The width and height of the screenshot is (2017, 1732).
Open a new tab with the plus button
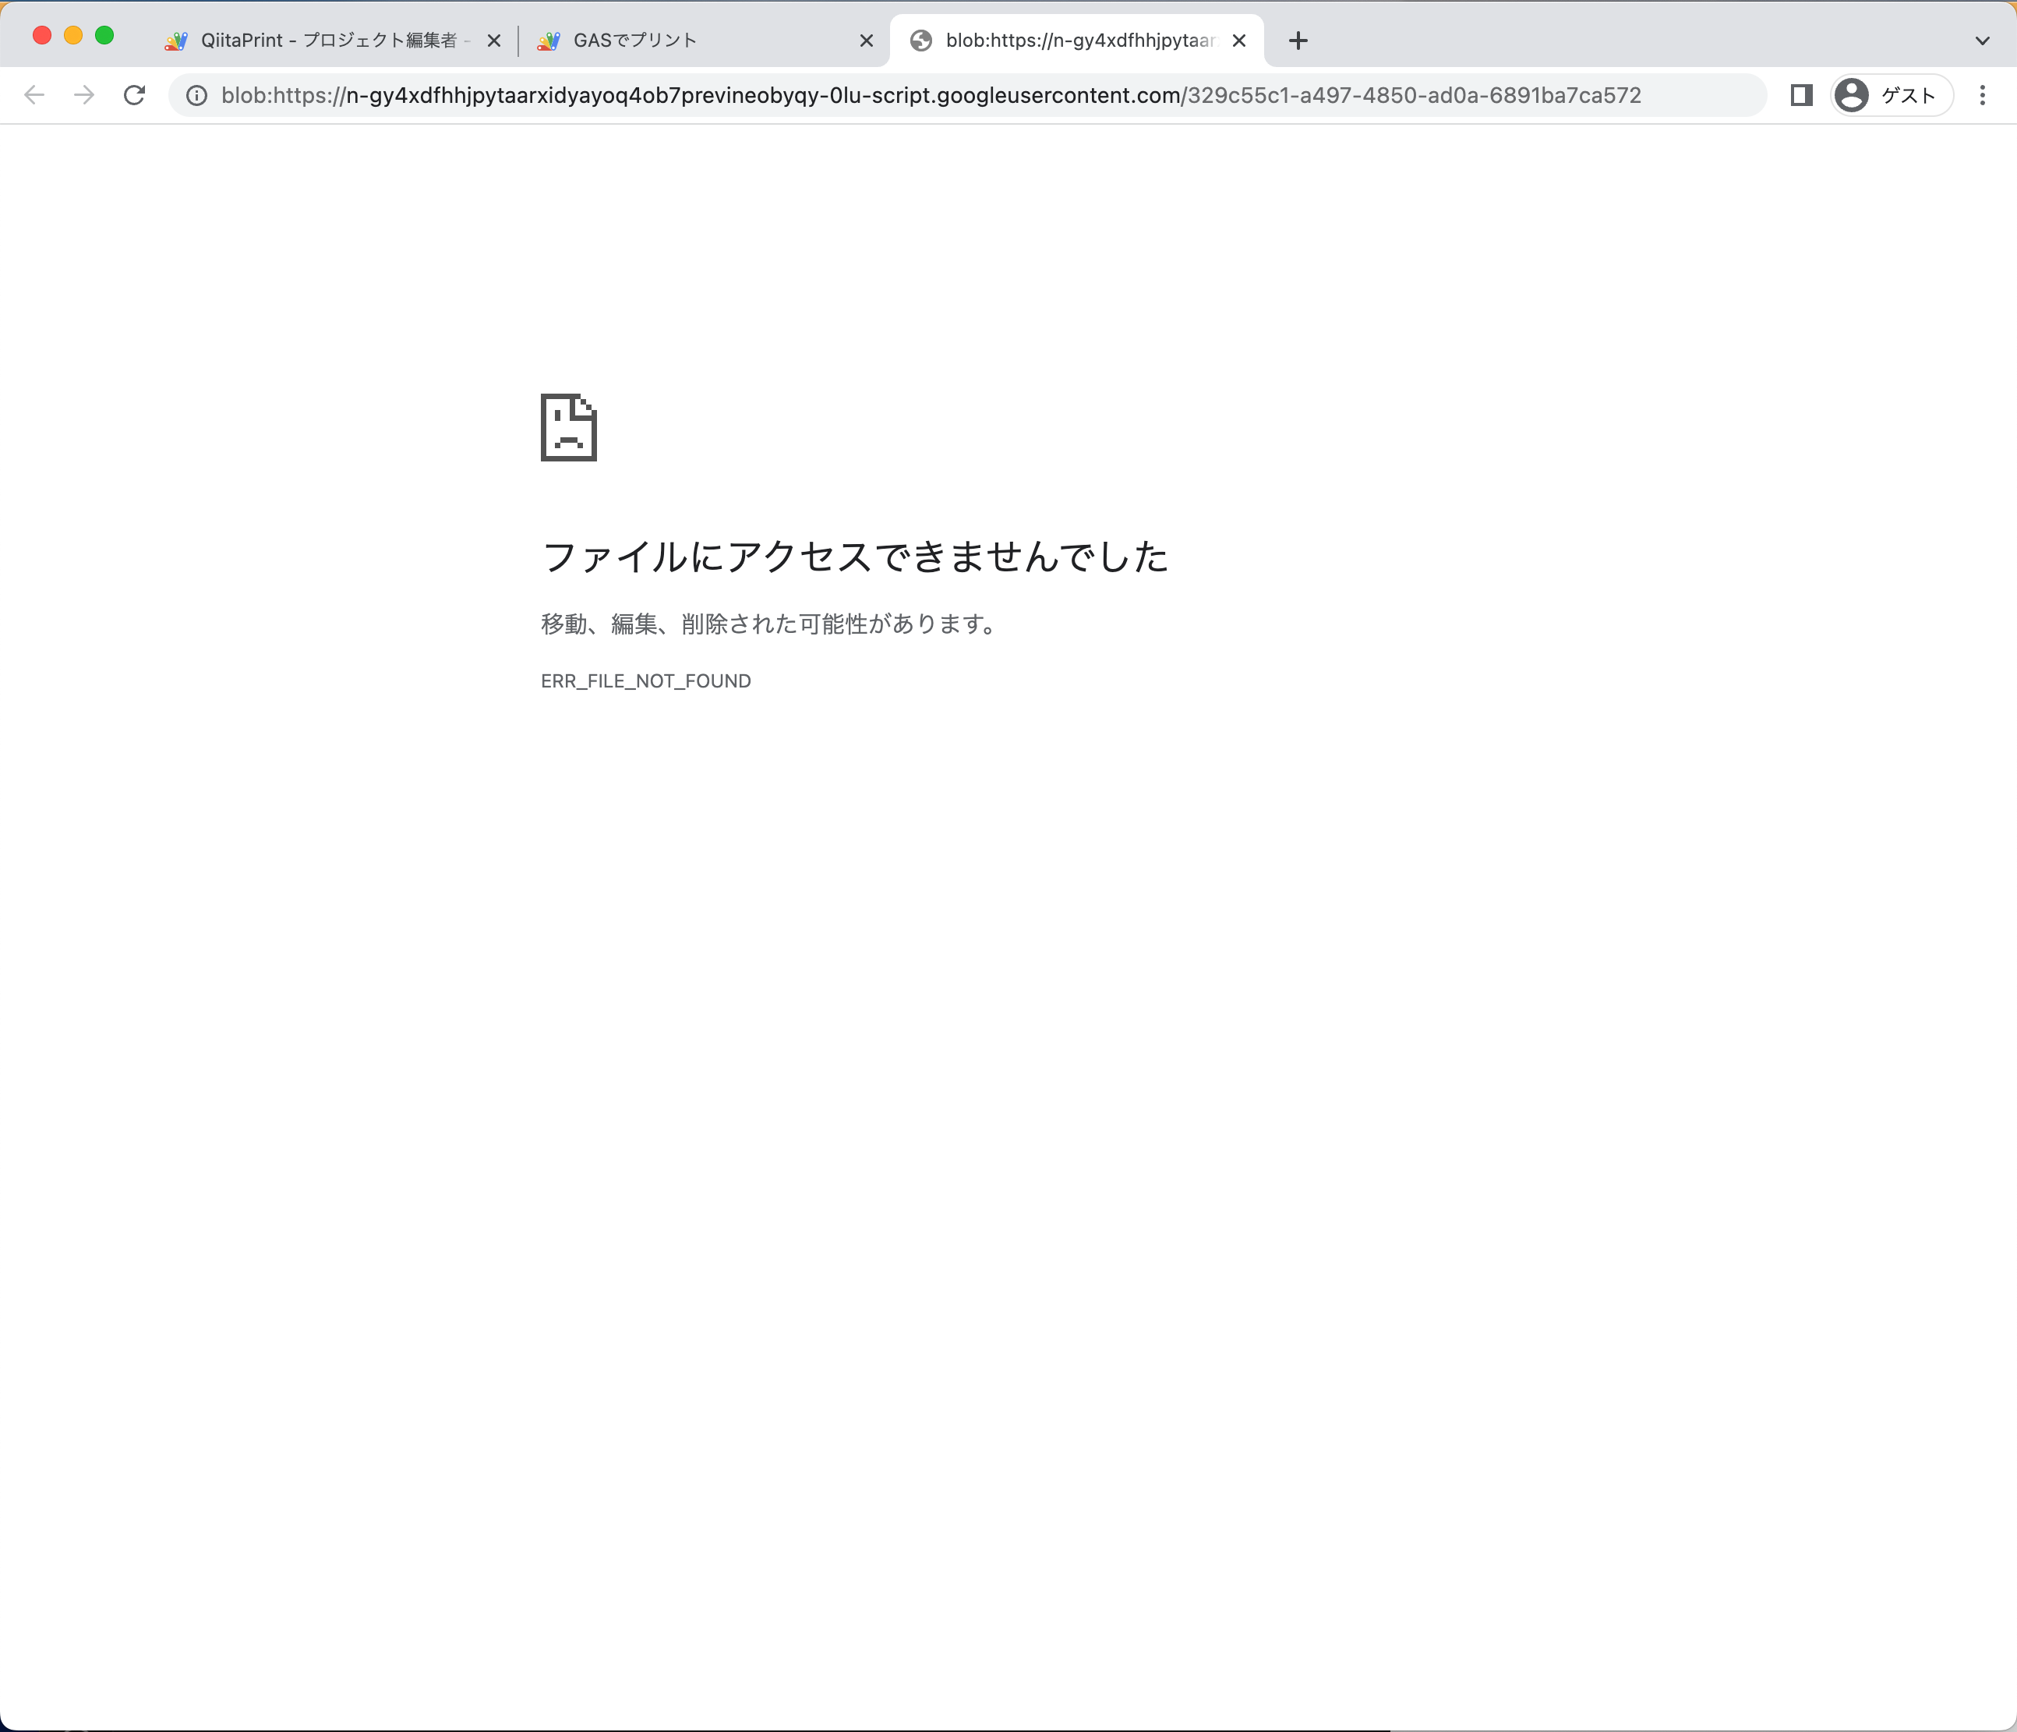1298,40
